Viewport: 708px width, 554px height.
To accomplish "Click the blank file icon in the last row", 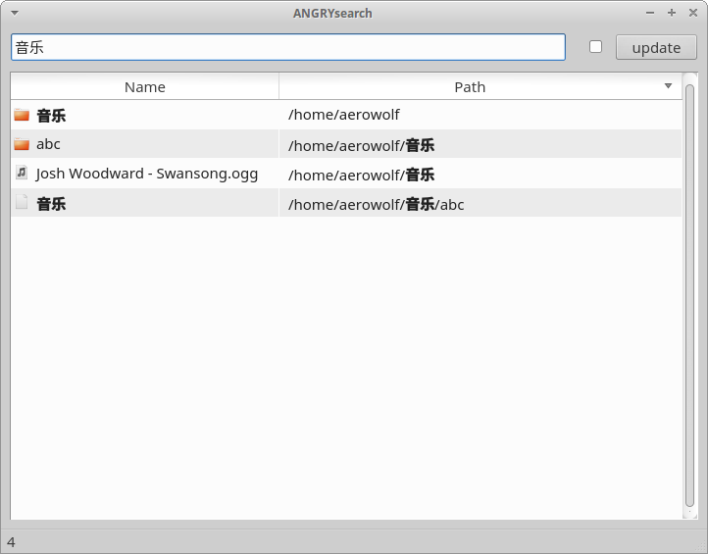I will pyautogui.click(x=22, y=202).
